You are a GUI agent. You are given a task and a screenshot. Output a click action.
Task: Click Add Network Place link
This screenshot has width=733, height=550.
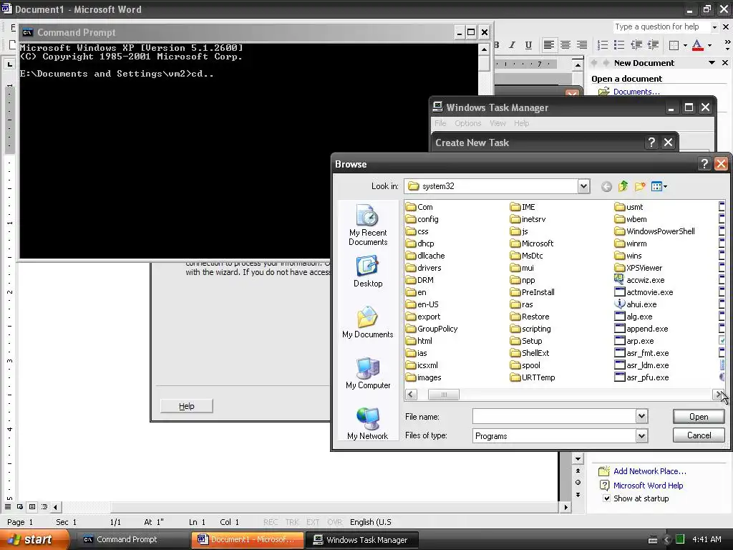(650, 471)
